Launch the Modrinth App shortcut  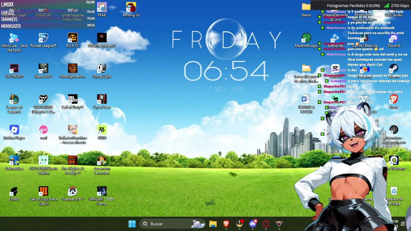[x=306, y=40]
